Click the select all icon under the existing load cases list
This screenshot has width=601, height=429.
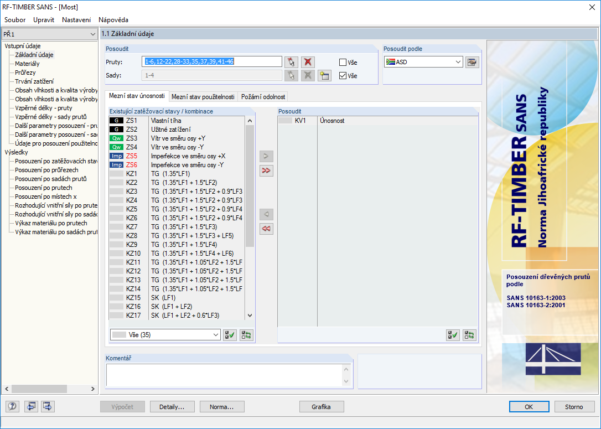[x=230, y=335]
